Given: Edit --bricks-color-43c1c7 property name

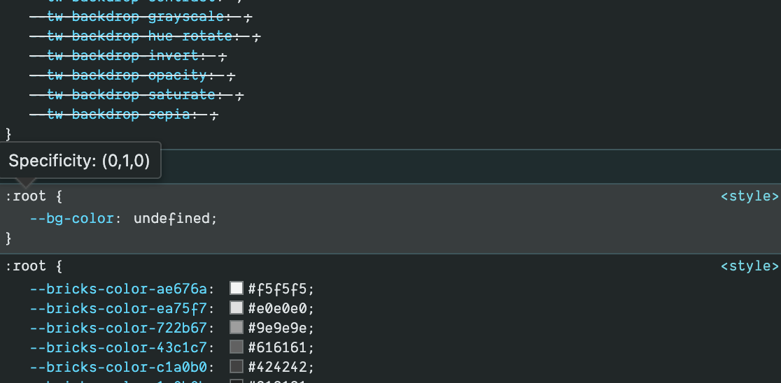Looking at the screenshot, I should [x=118, y=347].
